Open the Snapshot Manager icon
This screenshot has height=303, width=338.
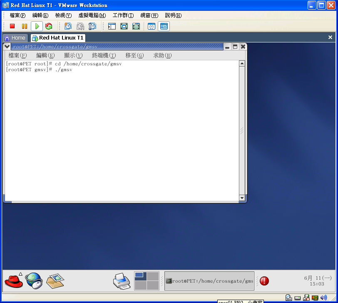coord(92,26)
